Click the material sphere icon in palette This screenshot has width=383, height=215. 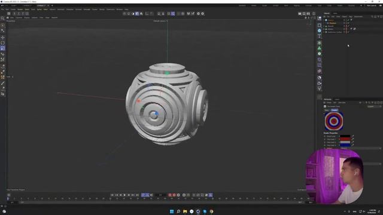pos(319,78)
